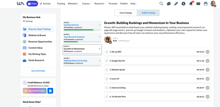Click the Getting Started progress bar
The width and height of the screenshot is (220, 107).
(x=82, y=30)
